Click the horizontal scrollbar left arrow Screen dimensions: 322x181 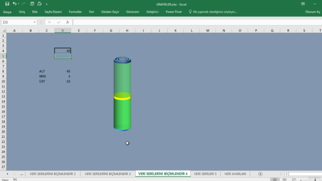[x=286, y=174]
